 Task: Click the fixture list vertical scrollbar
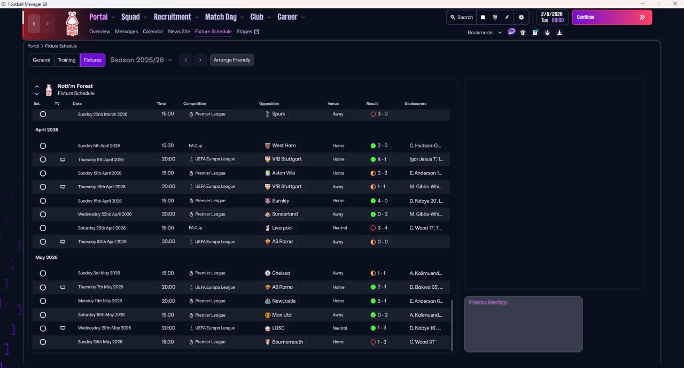pos(452,325)
